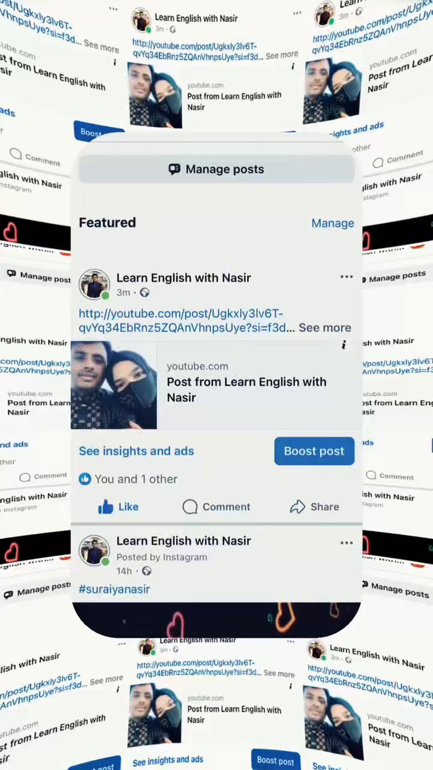433x770 pixels.
Task: Click globe privacy icon next to 14h
Action: point(146,571)
